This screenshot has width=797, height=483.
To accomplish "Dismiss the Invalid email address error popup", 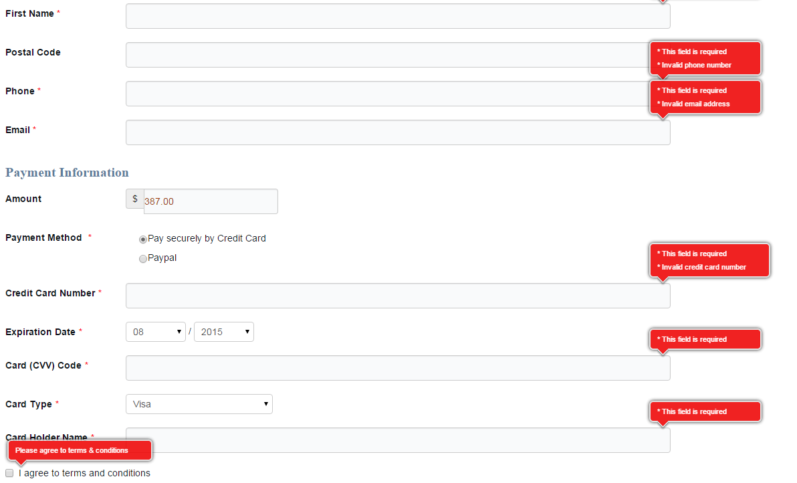I will point(705,97).
